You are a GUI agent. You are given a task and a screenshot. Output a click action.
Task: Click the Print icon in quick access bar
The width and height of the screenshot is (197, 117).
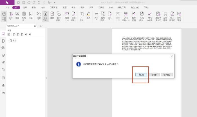point(29,2)
